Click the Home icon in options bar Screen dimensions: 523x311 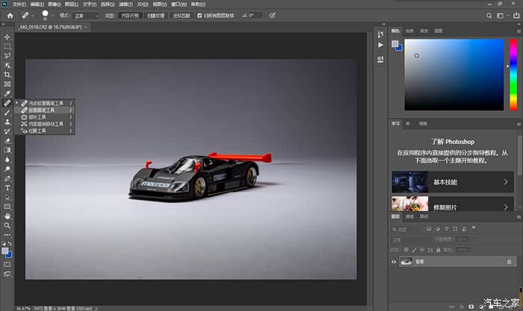pyautogui.click(x=10, y=15)
